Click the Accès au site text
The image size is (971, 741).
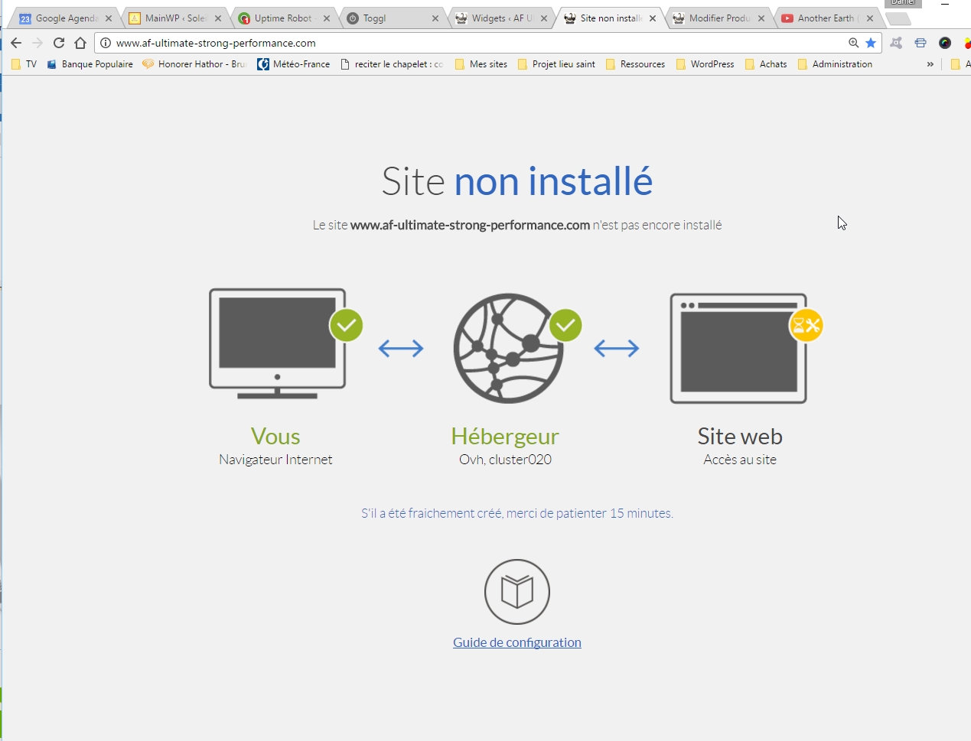(740, 460)
